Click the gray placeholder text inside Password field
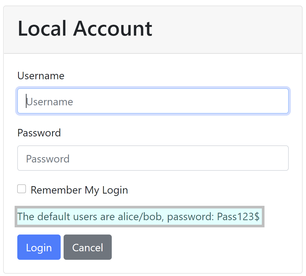Image resolution: width=306 pixels, height=276 pixels. [x=48, y=159]
